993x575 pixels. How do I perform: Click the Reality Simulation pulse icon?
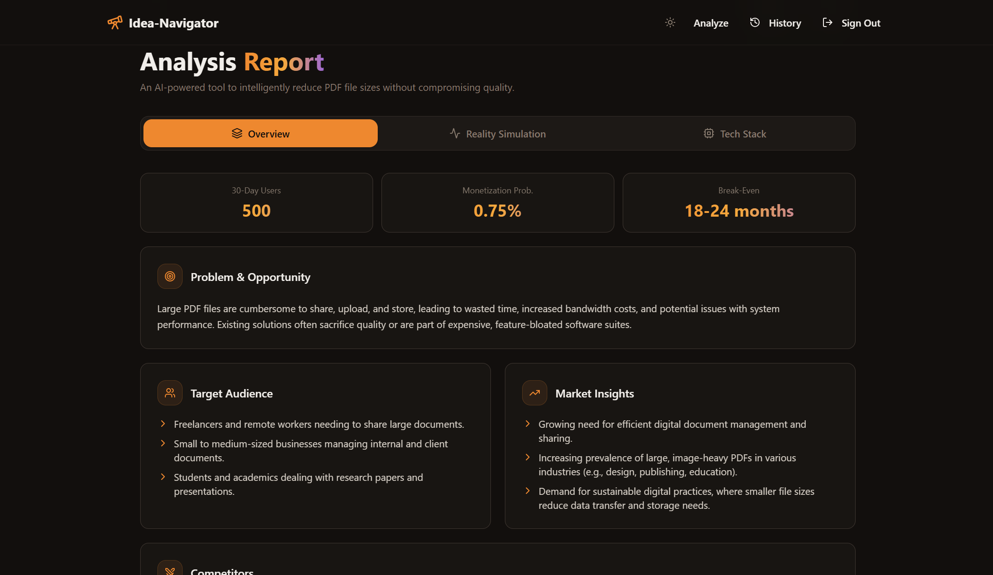click(455, 134)
